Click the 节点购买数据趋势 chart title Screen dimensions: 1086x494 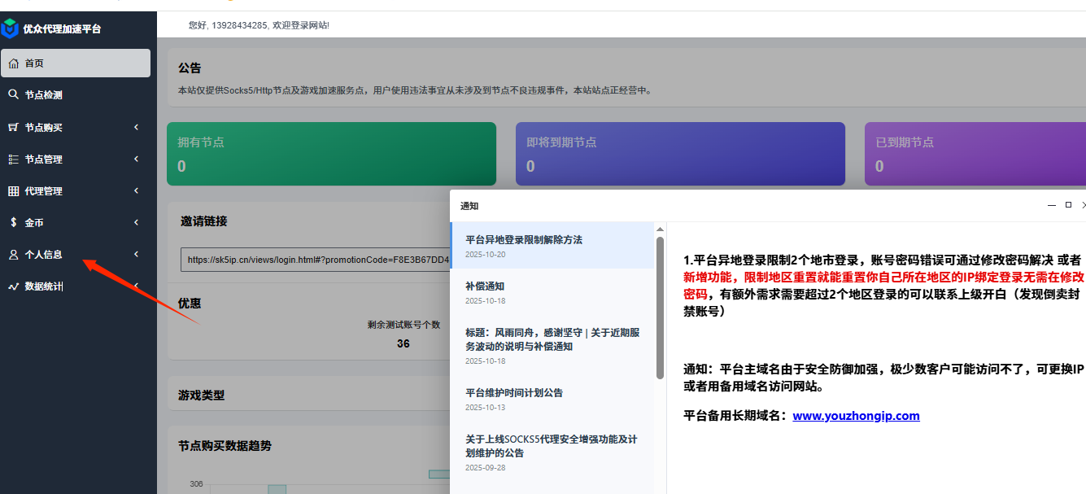coord(225,446)
